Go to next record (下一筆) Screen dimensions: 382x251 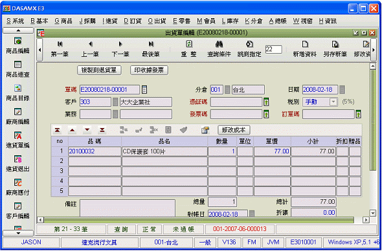(120, 49)
